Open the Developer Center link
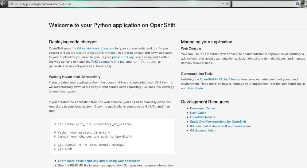 [x=203, y=108]
